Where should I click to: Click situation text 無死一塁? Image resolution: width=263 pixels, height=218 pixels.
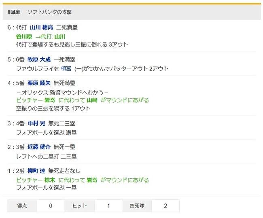click(64, 147)
